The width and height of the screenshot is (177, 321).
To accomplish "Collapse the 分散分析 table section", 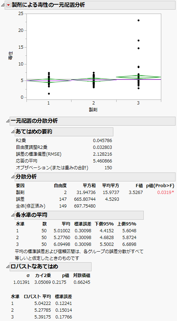I will (13, 177).
